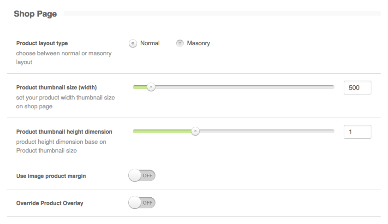Select the Masonry layout radio button
Screen dimensions: 388x224
tap(179, 43)
